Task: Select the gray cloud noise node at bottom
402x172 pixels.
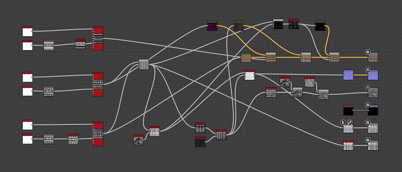Action: (139, 140)
